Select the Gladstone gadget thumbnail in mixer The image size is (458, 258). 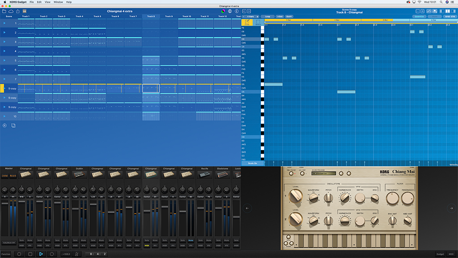point(222,175)
